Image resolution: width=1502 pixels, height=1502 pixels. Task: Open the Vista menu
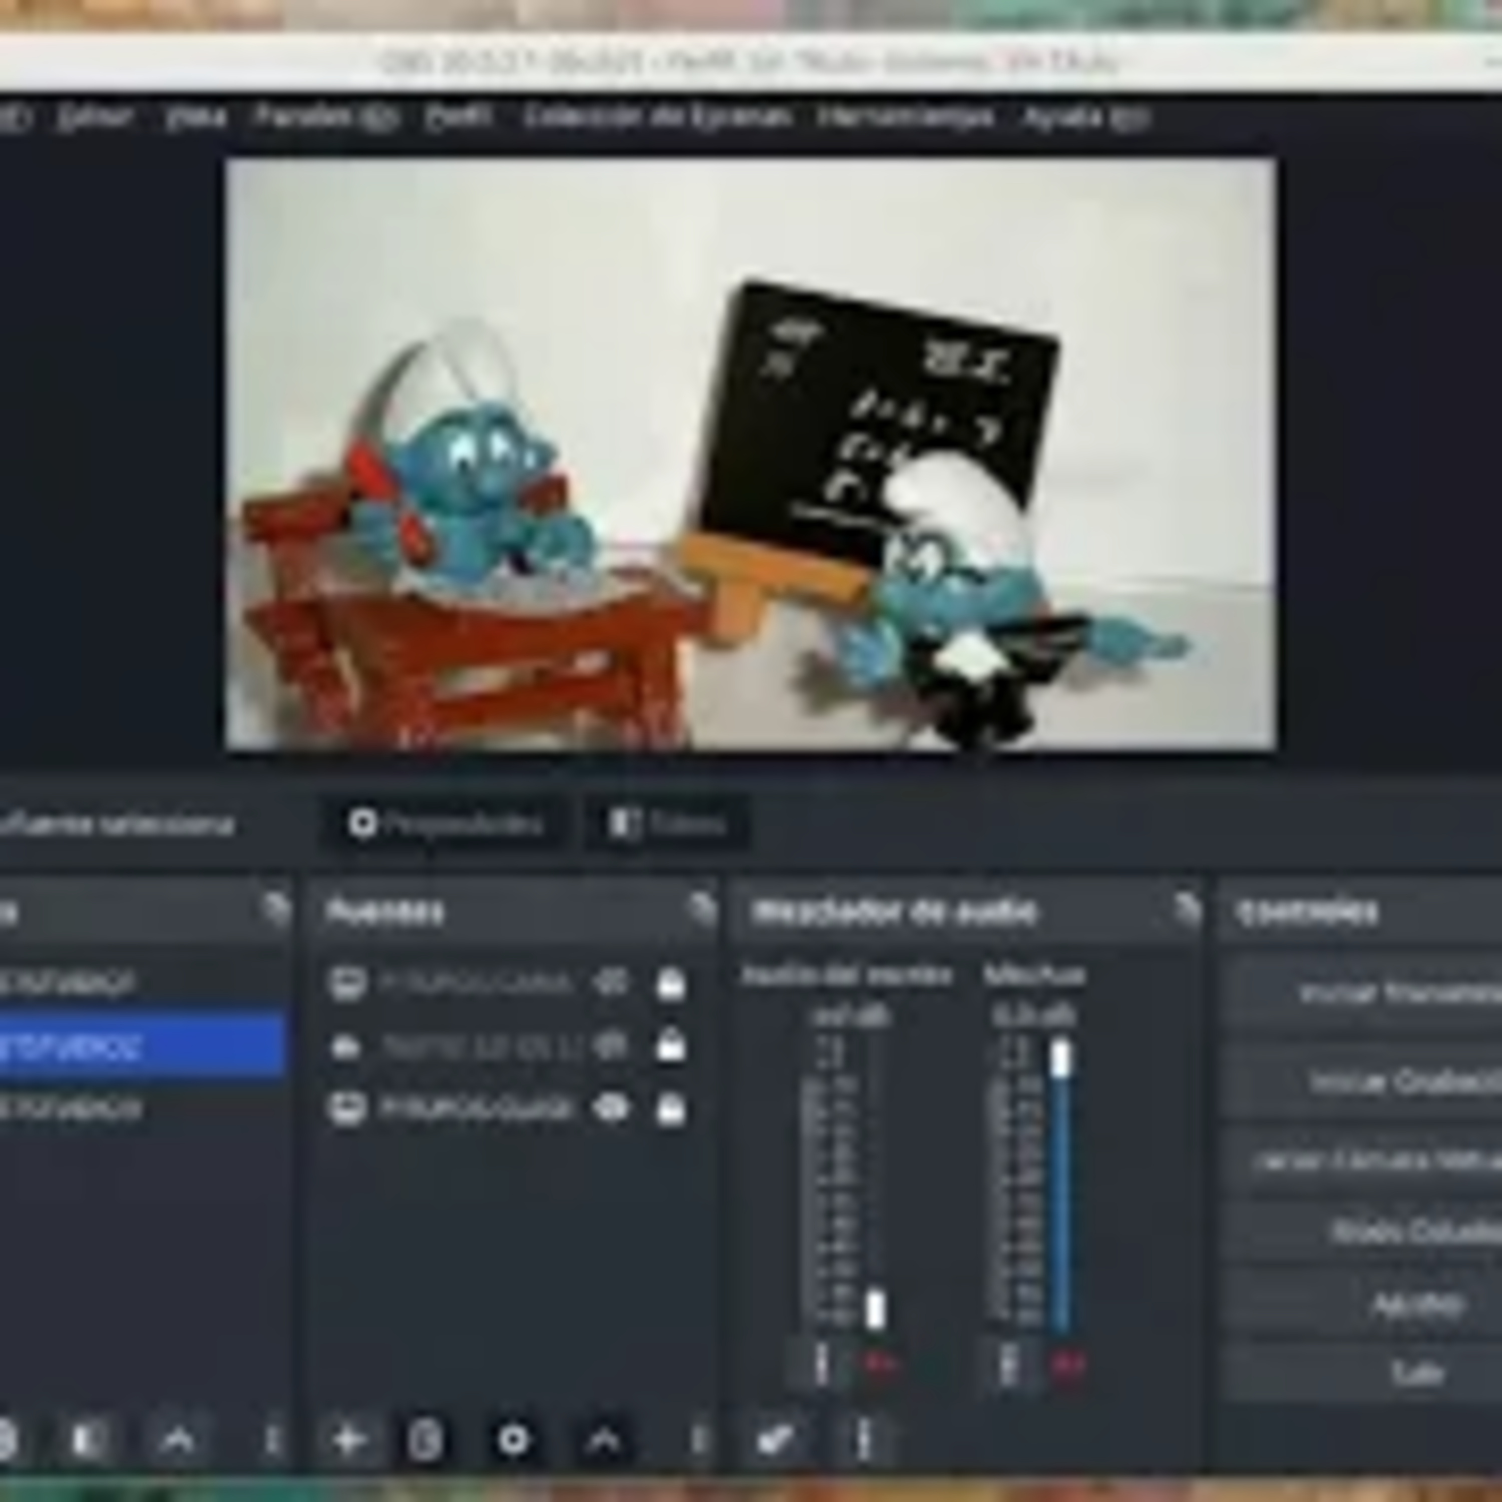196,117
